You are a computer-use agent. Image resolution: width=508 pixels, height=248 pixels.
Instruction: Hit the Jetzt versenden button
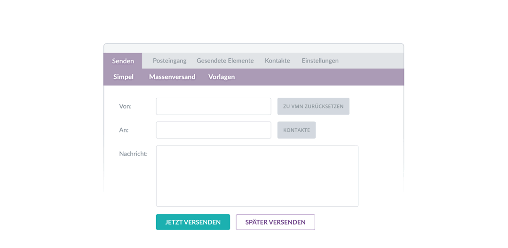click(193, 222)
